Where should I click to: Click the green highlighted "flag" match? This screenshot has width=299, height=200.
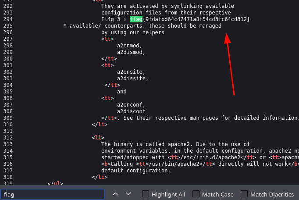click(x=136, y=19)
